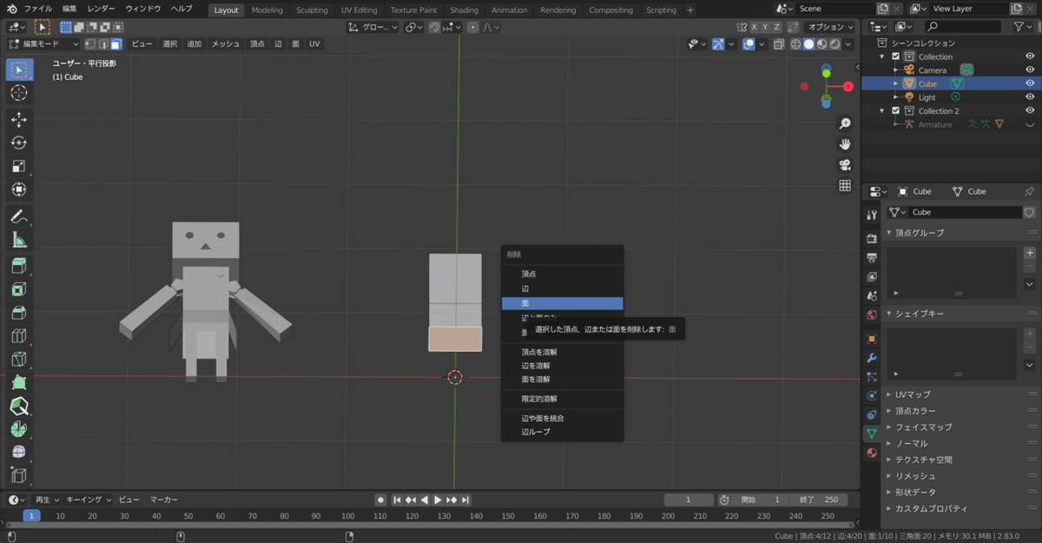Open Active Tool properties tab icon
The height and width of the screenshot is (543, 1042).
coord(872,215)
